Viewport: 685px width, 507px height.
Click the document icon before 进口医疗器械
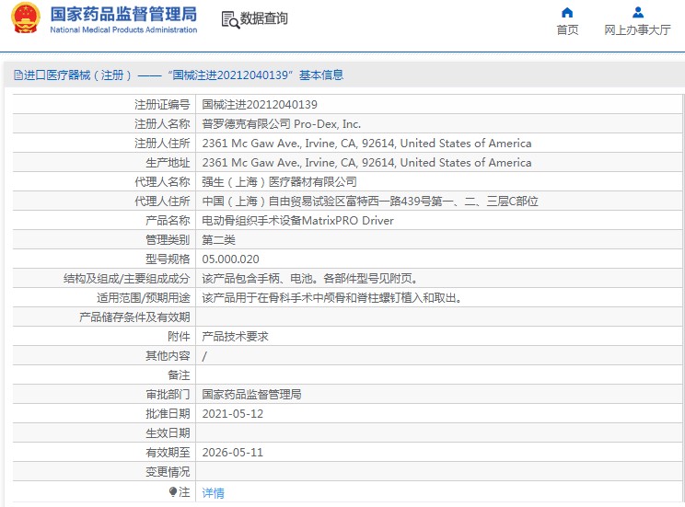coord(17,75)
